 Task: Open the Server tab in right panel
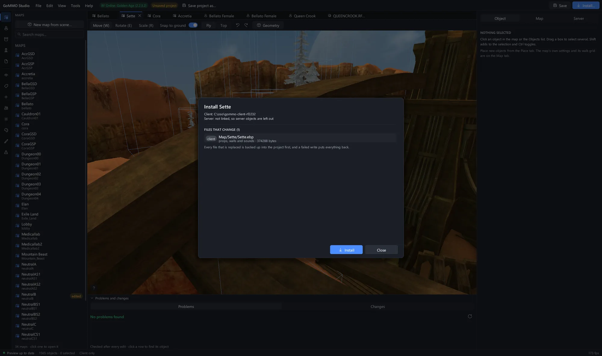[579, 18]
